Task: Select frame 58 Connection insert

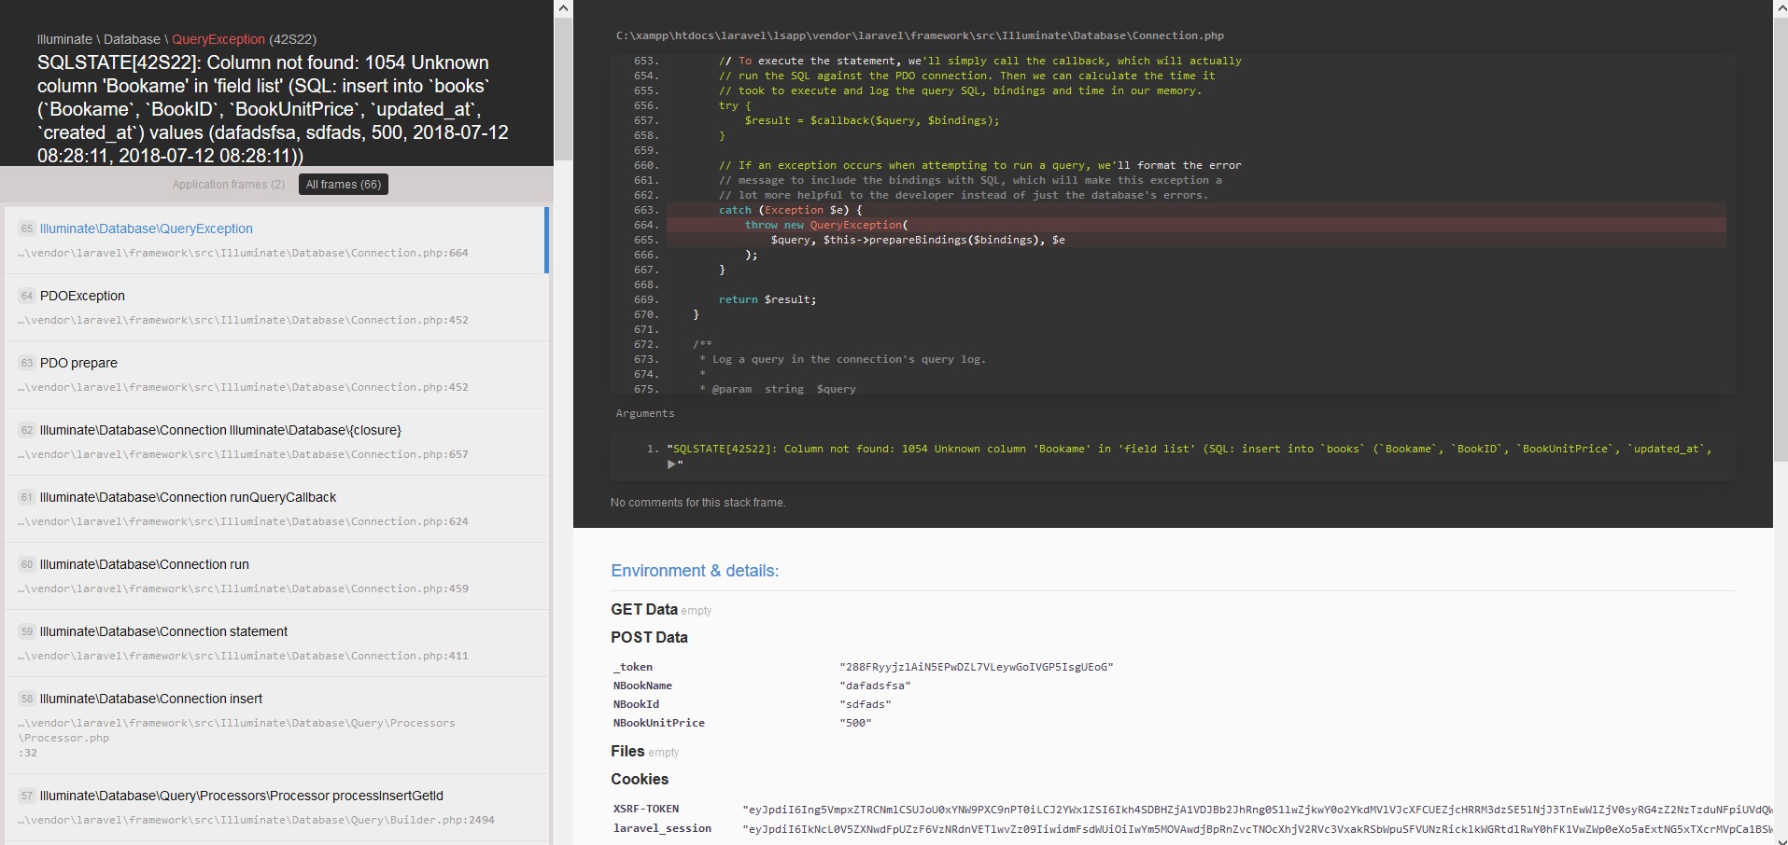Action: (x=276, y=726)
